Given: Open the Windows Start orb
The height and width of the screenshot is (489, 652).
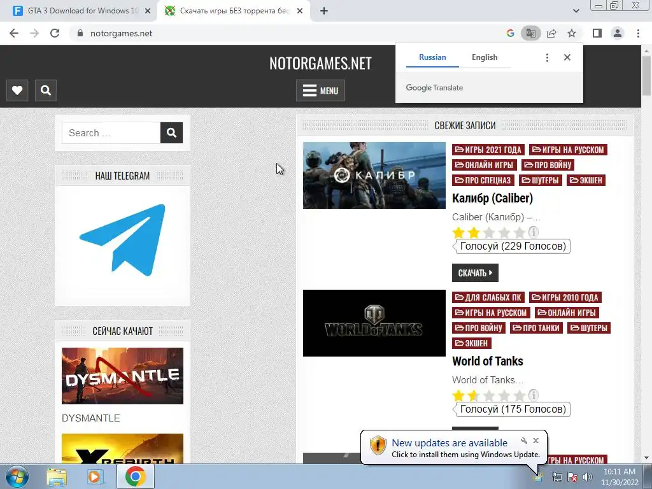Looking at the screenshot, I should coord(17,476).
